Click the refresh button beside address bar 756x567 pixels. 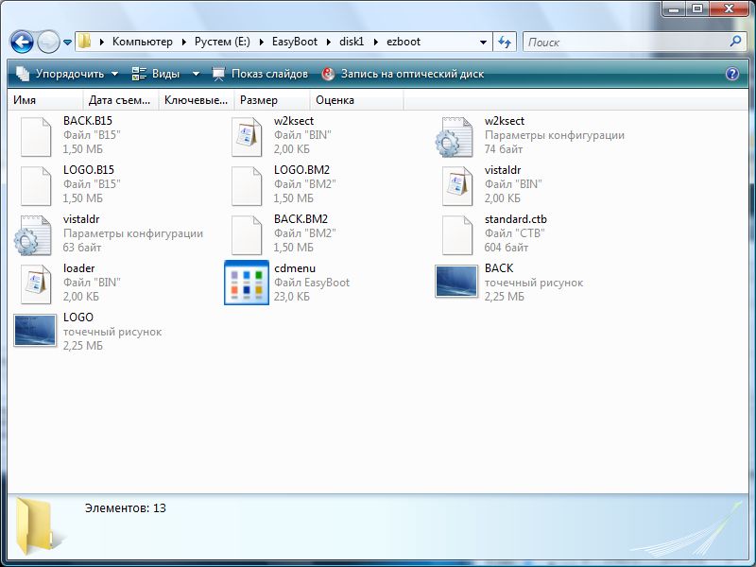point(505,43)
